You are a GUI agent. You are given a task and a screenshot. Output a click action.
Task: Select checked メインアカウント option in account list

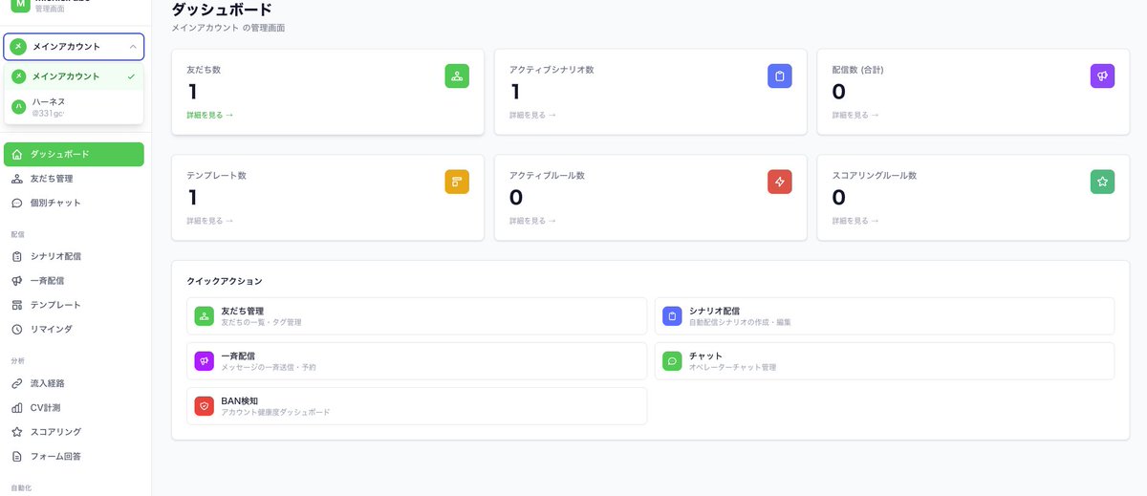pyautogui.click(x=74, y=76)
